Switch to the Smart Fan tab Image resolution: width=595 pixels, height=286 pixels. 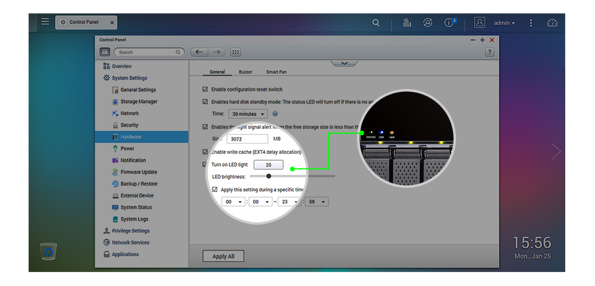(276, 72)
